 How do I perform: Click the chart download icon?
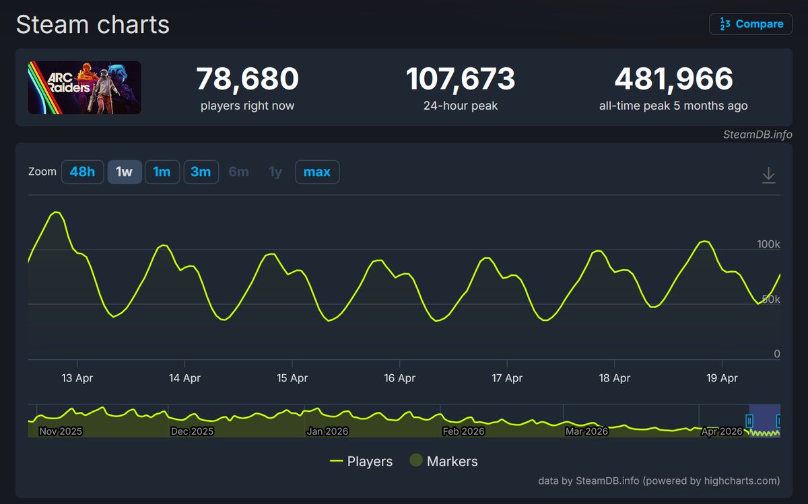[x=768, y=176]
